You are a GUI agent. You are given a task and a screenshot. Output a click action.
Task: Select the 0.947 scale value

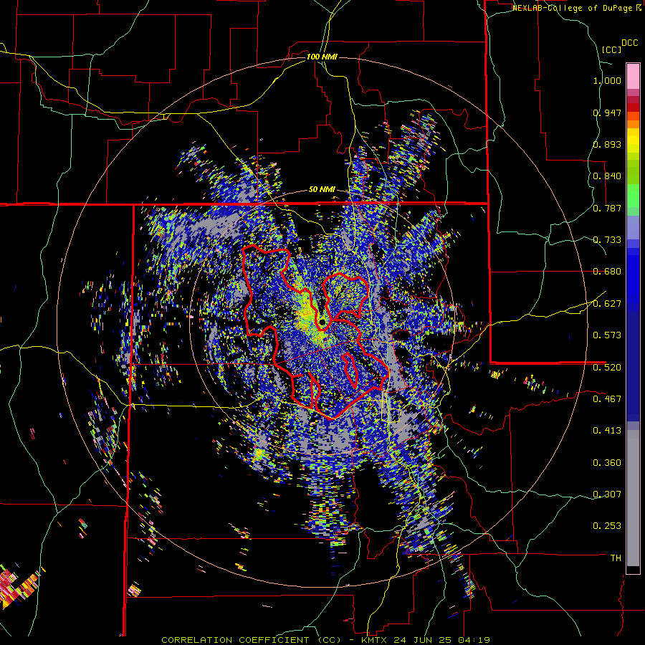607,113
